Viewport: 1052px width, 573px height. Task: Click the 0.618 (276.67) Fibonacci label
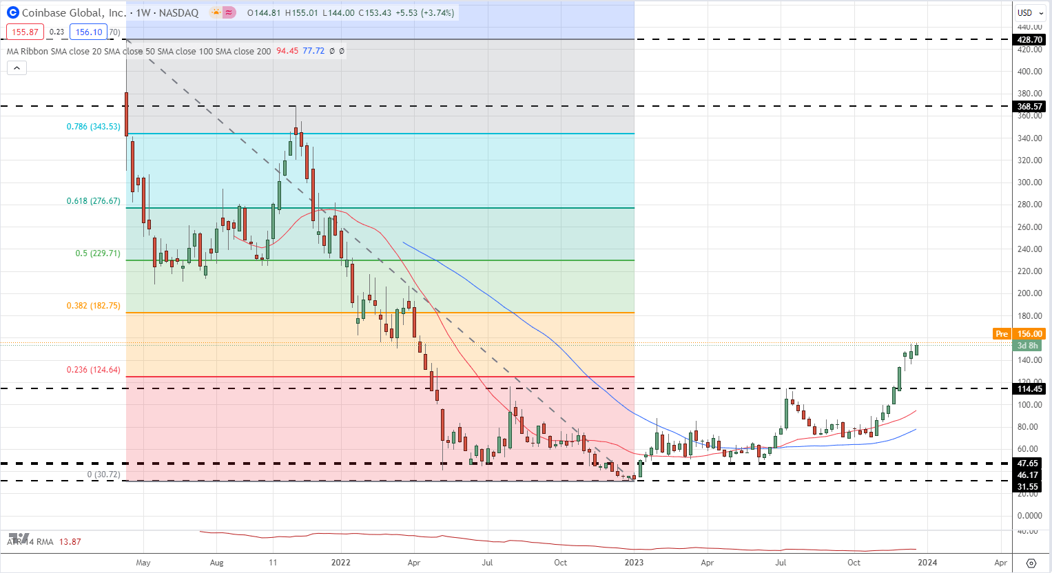tap(93, 201)
